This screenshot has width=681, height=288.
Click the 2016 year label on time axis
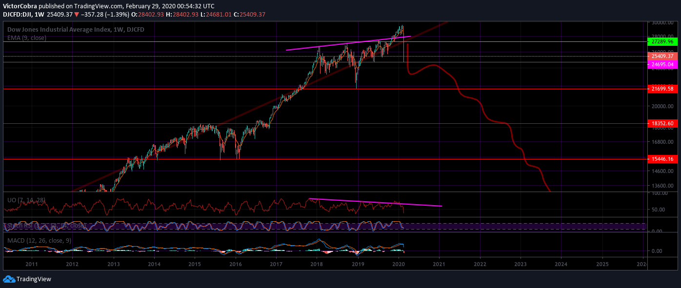coord(236,264)
